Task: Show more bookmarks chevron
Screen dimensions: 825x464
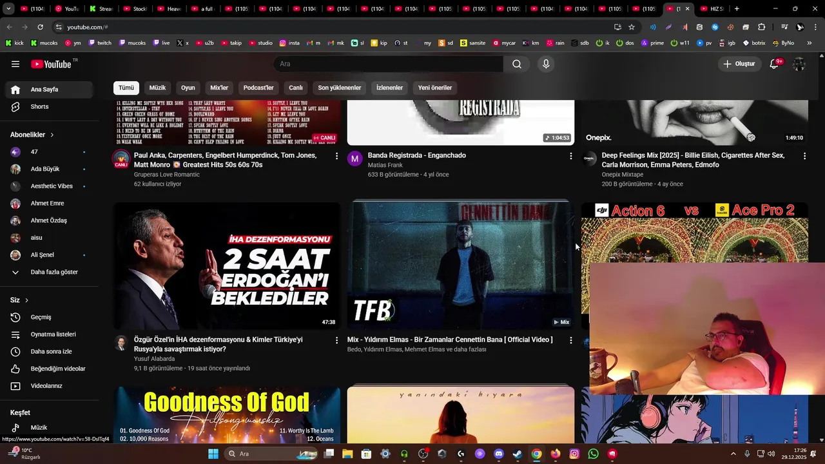Action: point(810,43)
